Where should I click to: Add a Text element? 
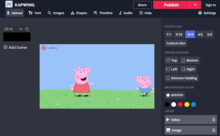(x=35, y=13)
